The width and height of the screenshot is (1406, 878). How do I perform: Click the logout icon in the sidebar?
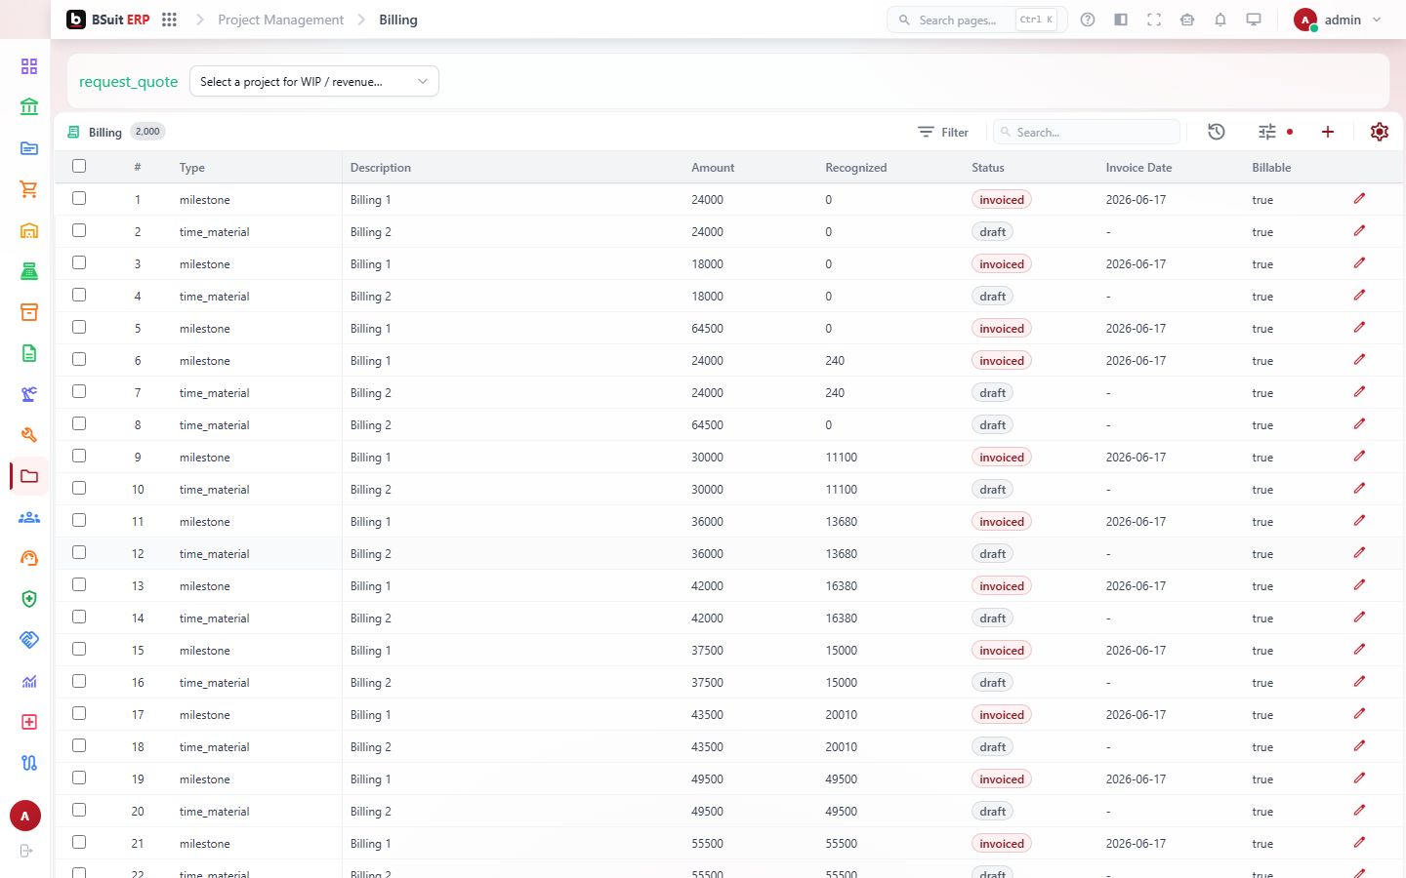26,851
